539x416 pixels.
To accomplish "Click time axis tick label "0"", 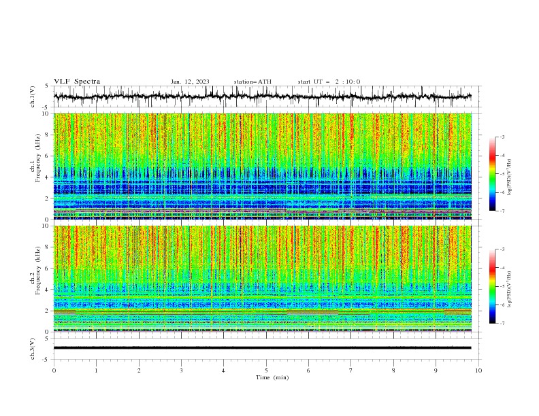I will click(54, 370).
